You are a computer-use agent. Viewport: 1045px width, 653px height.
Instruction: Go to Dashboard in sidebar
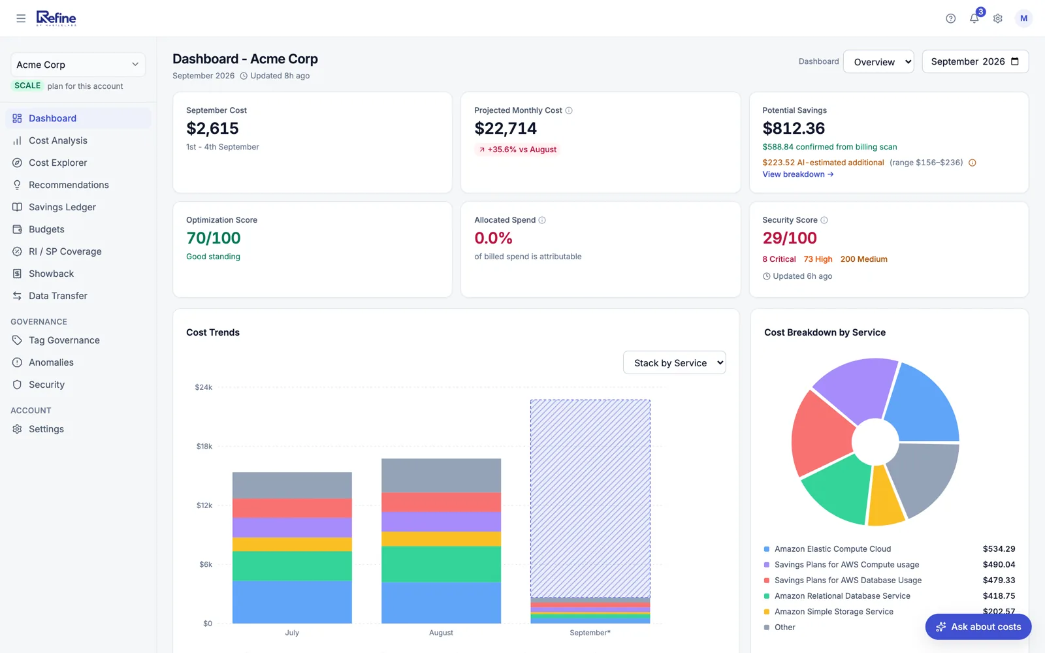coord(78,118)
